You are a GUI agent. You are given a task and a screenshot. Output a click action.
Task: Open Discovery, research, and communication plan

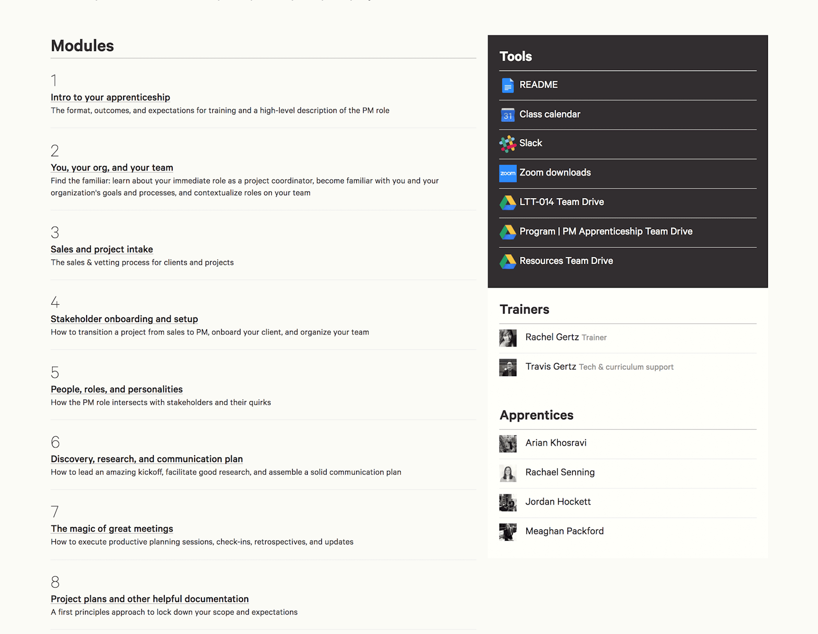(147, 459)
